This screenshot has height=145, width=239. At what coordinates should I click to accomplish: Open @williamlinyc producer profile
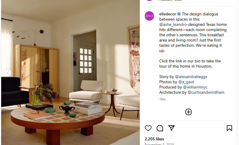[x=195, y=87]
